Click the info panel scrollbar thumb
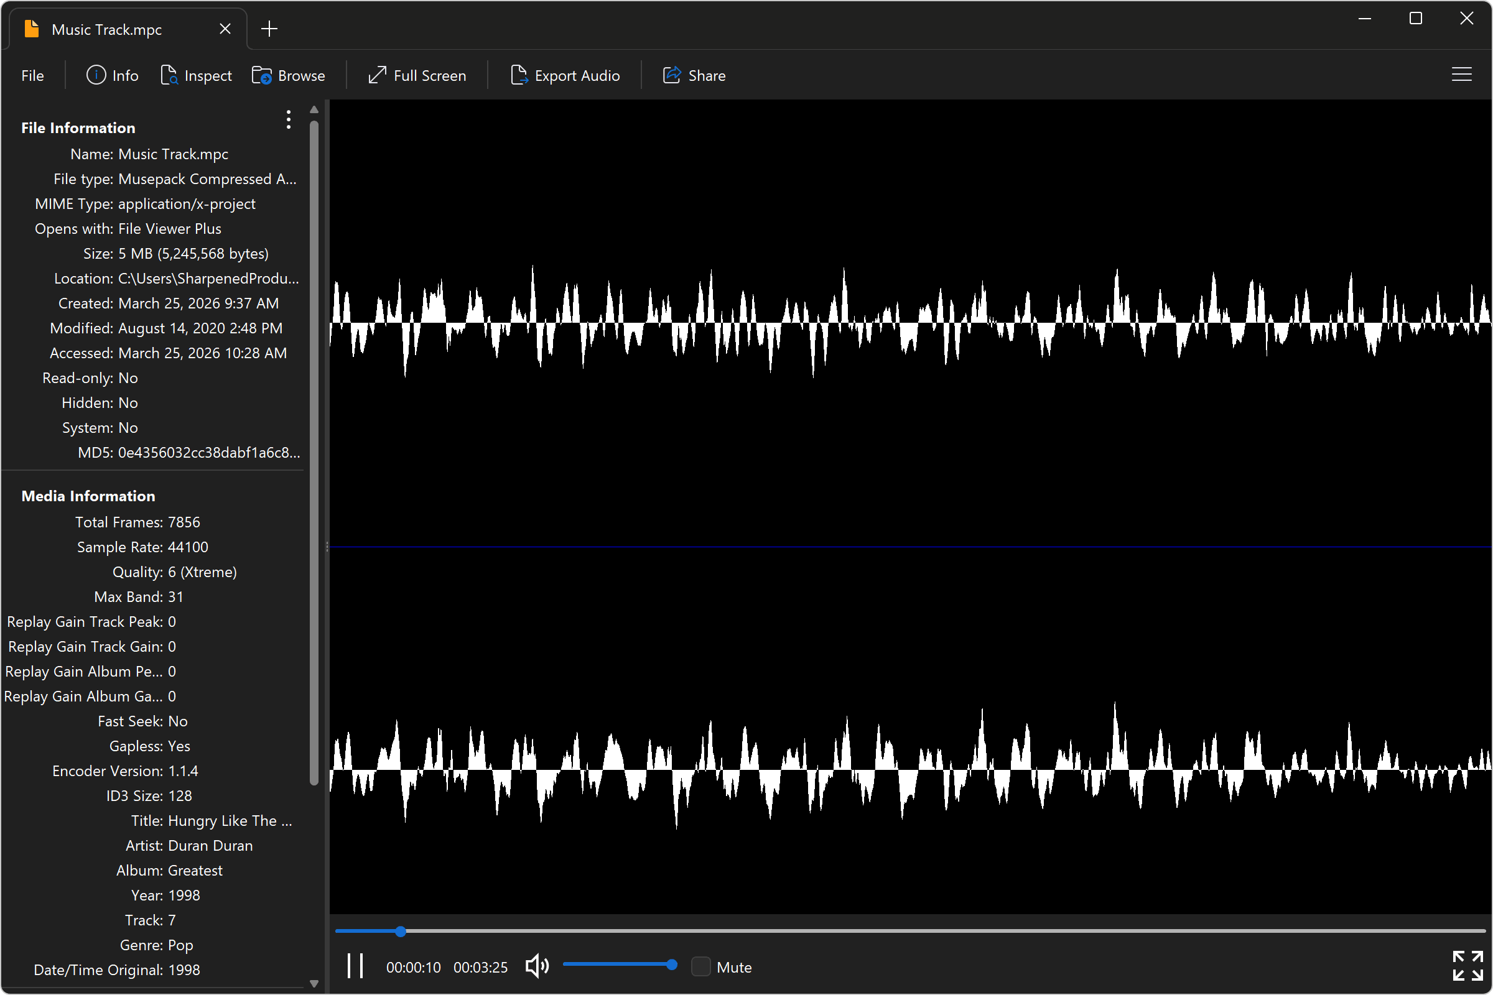1493x995 pixels. pyautogui.click(x=314, y=453)
